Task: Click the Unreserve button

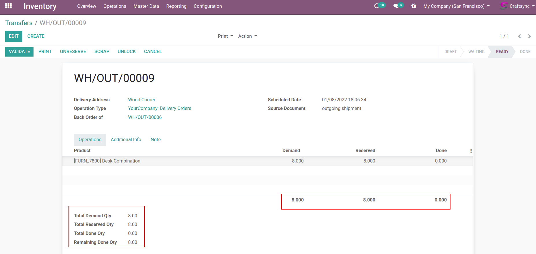Action: (73, 52)
